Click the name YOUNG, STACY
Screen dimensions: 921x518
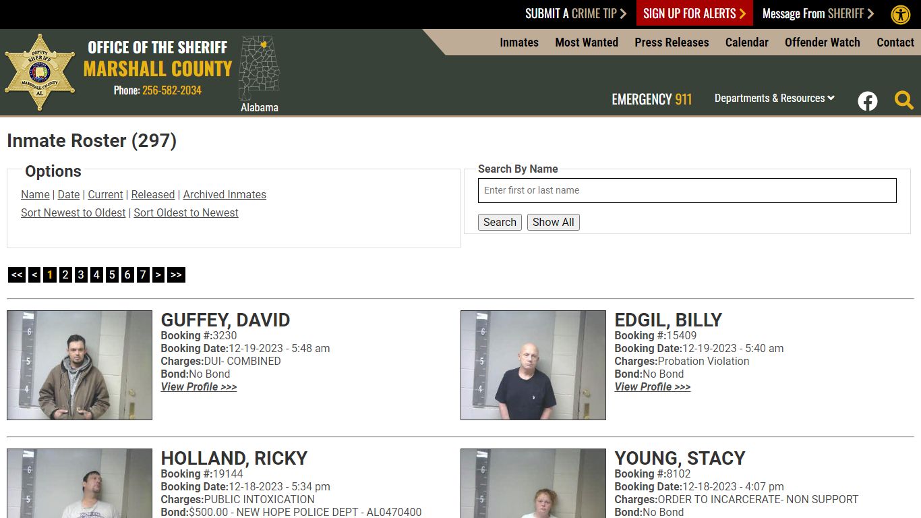coord(680,458)
